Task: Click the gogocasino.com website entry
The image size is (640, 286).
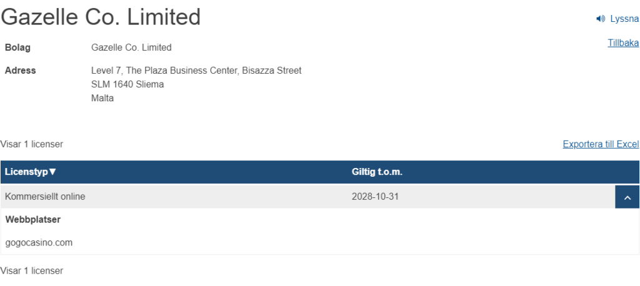Action: [x=39, y=242]
